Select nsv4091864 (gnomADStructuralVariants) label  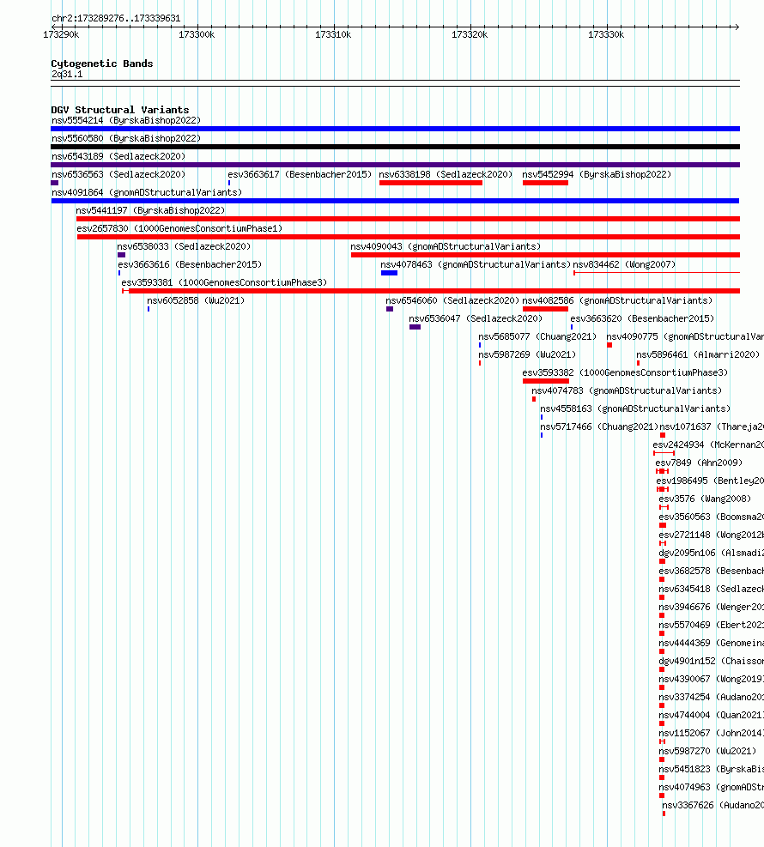[147, 192]
